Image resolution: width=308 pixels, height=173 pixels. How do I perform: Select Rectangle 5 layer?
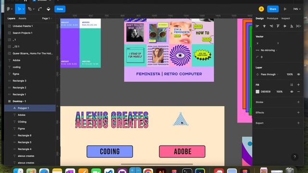point(30,142)
